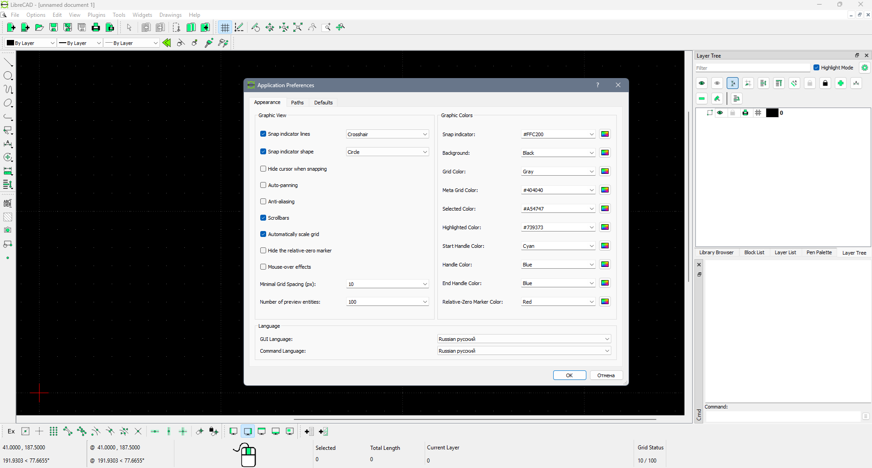Expand the GUI Language dropdown
Image resolution: width=872 pixels, height=468 pixels.
point(524,339)
